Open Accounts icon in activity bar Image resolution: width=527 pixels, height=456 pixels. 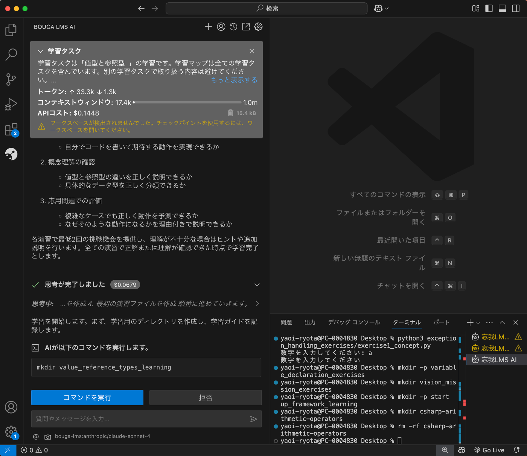coord(11,407)
